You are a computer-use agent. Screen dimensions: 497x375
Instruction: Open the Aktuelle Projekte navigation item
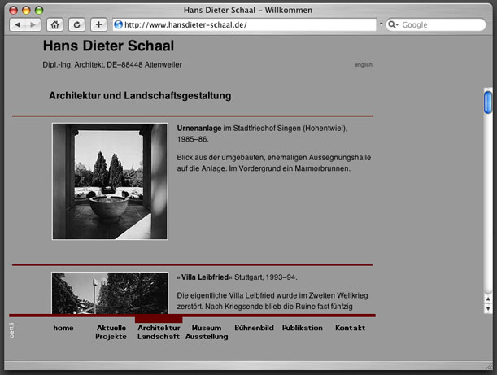pos(111,332)
